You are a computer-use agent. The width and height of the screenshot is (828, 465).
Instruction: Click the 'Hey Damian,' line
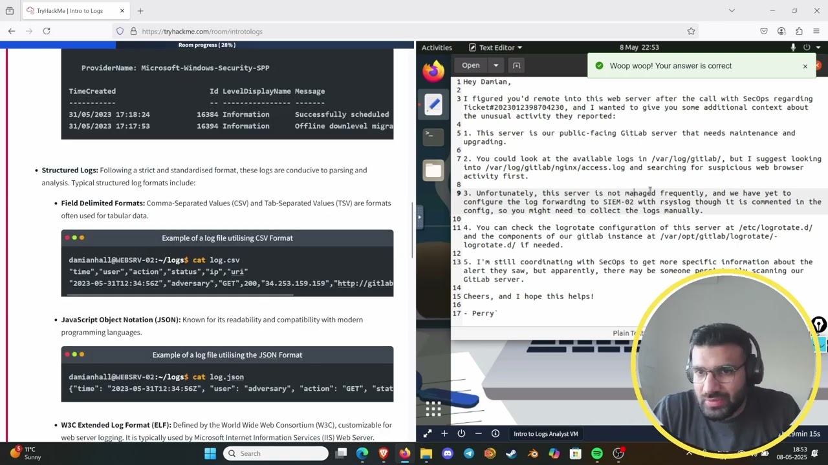487,82
